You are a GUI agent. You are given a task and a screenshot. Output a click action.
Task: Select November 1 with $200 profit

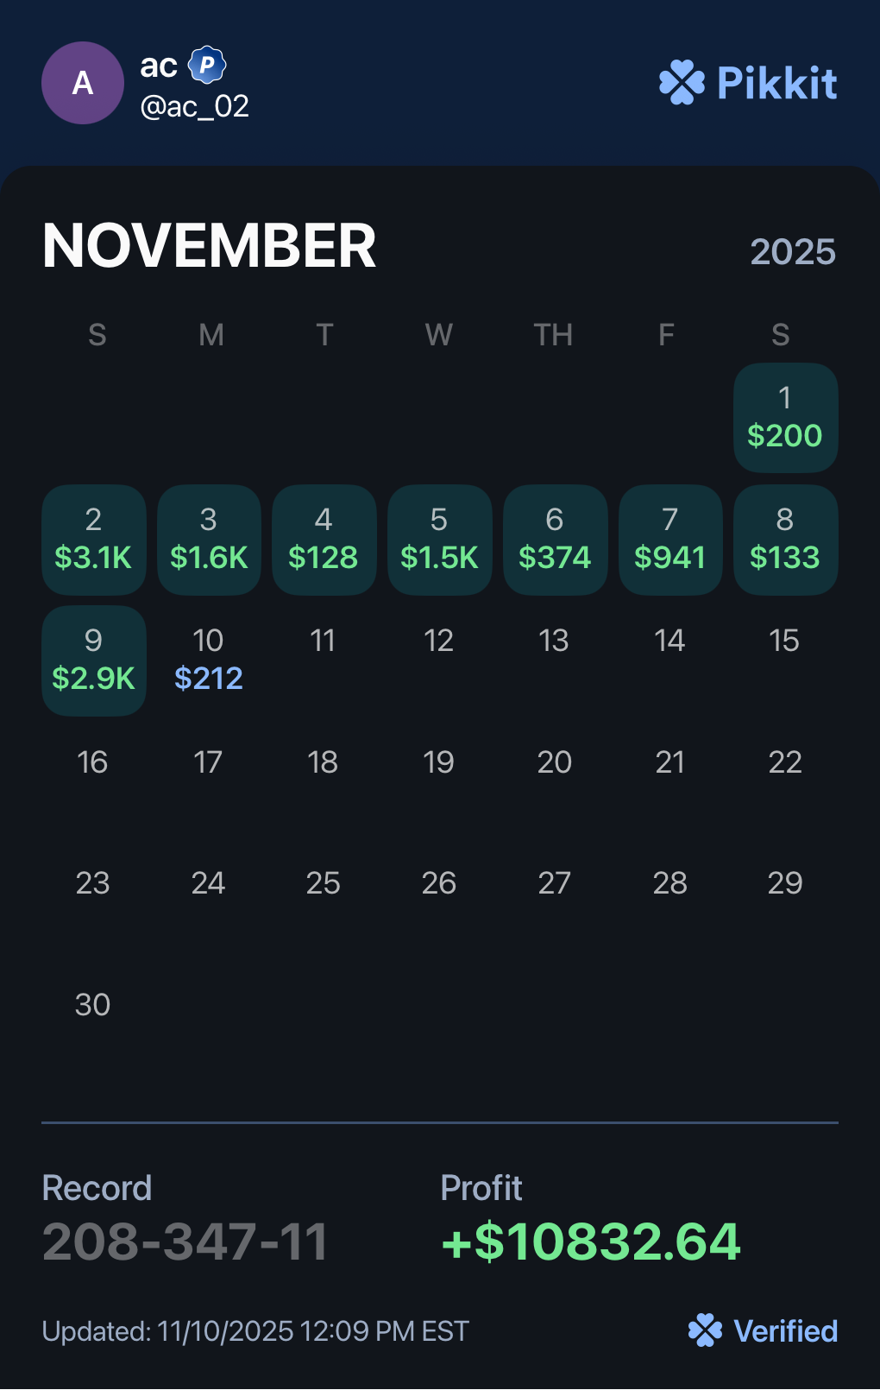785,418
